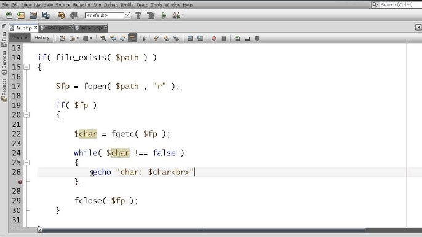The width and height of the screenshot is (422, 237).
Task: Click the Comment icon in editor toolbar
Action: point(237,39)
